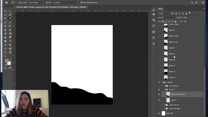The width and height of the screenshot is (208, 117).
Task: Hide the Shape 5 Left copy 2 layer
Action: (159, 94)
